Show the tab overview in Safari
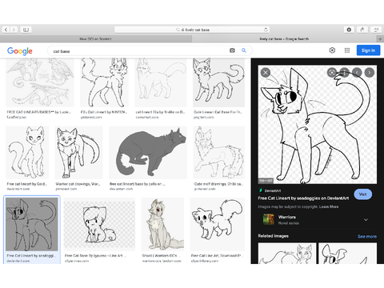The image size is (384, 288). 376,30
